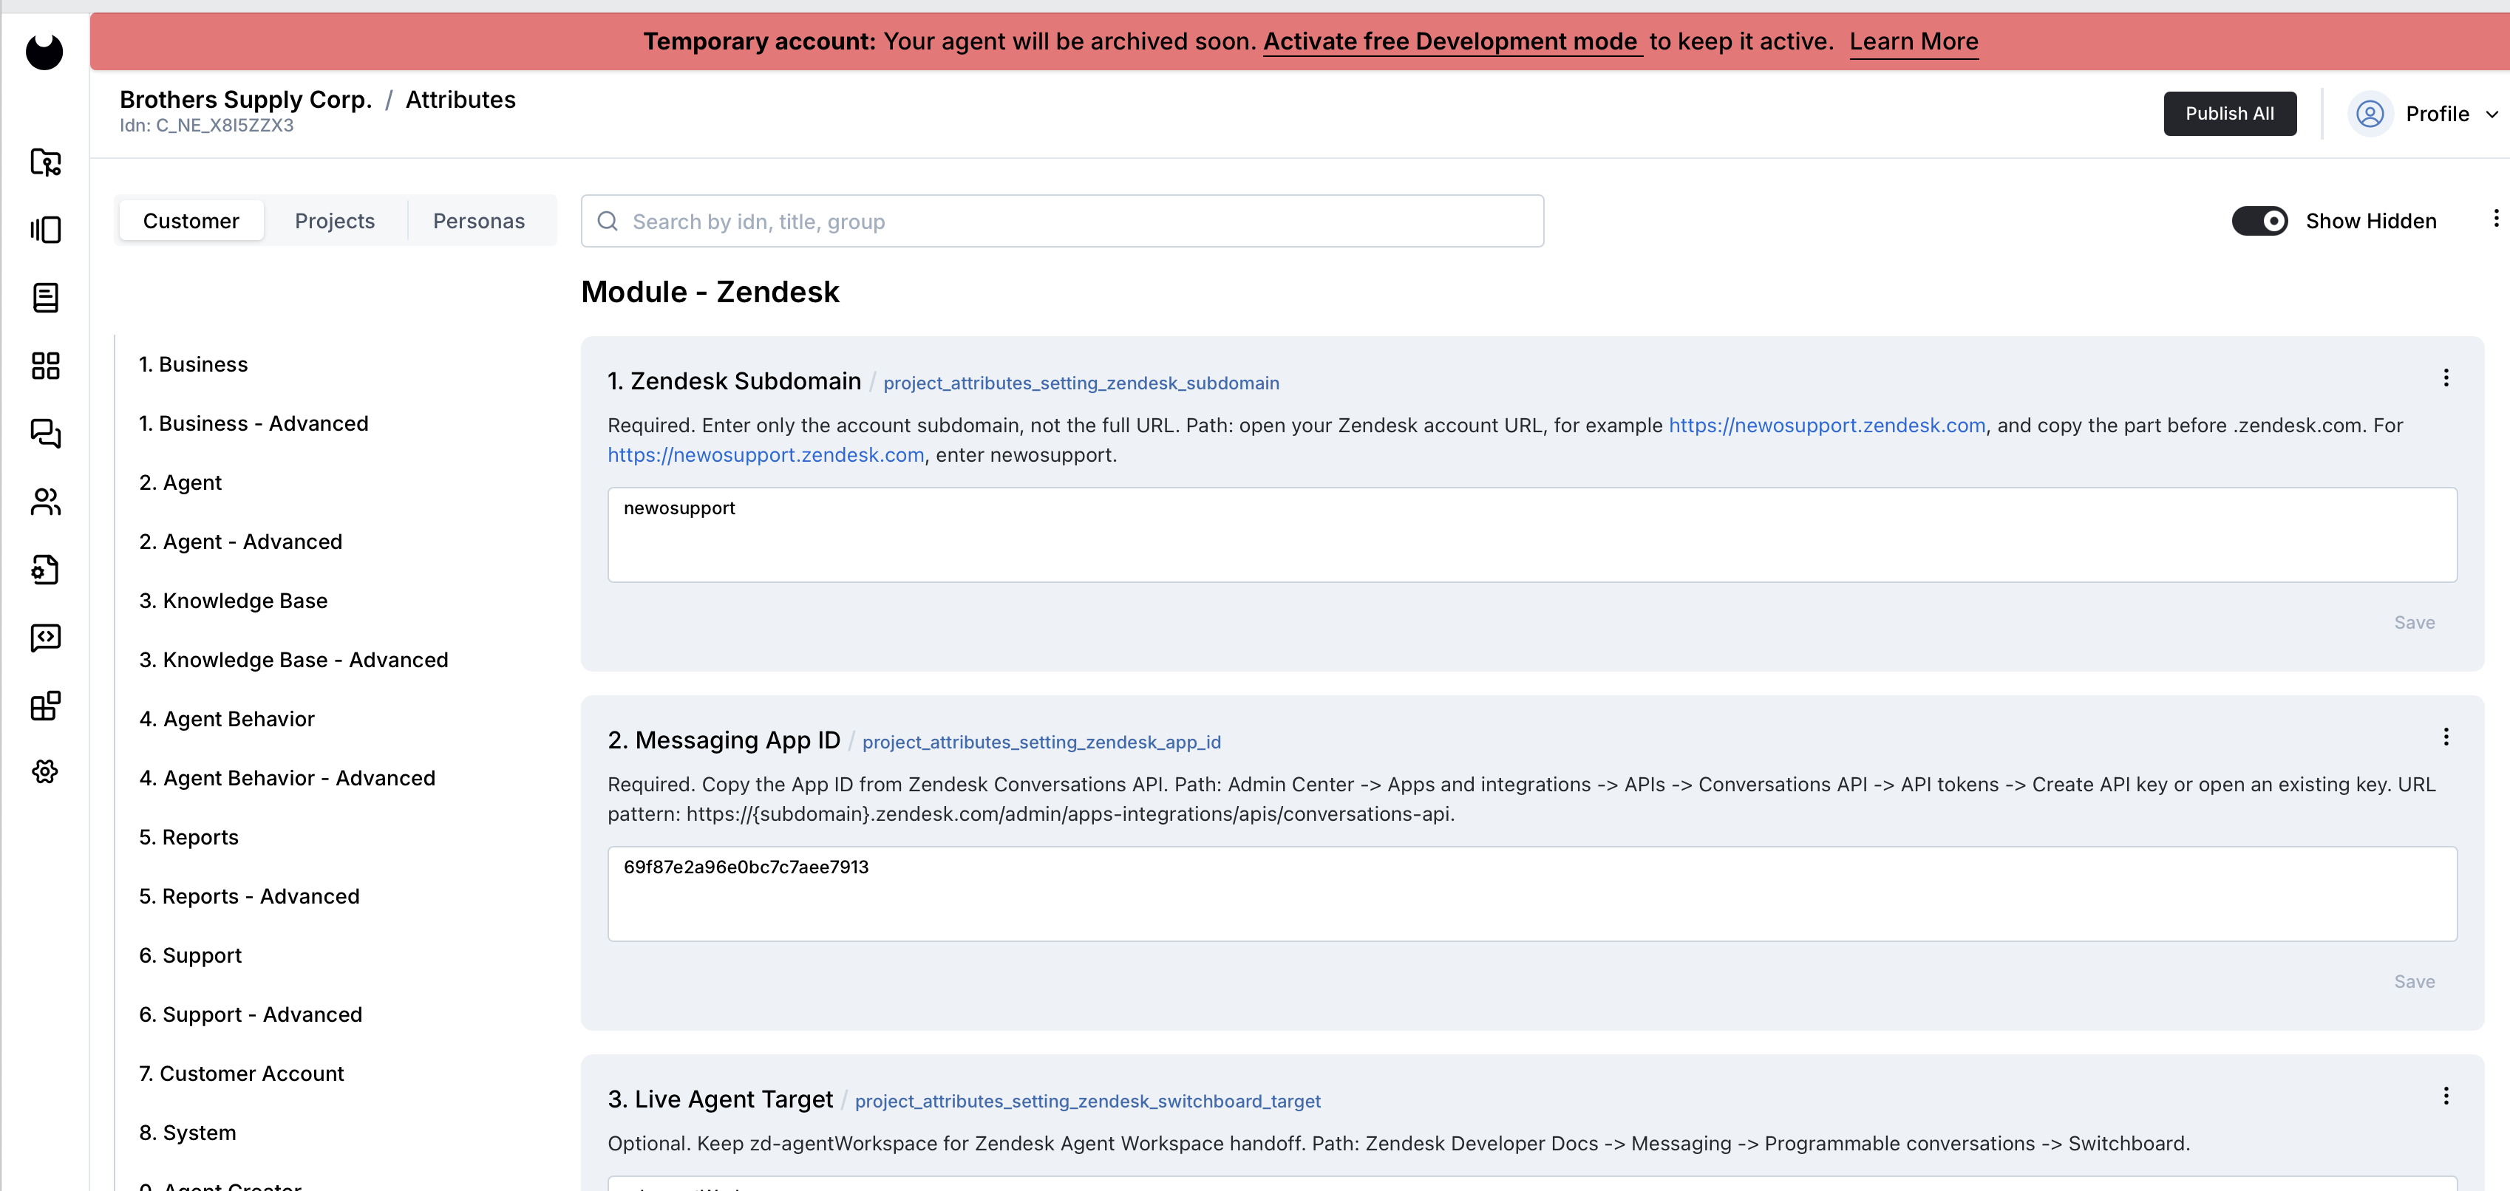Select '3. Knowledge Base - Advanced' group
Viewport: 2510px width, 1191px height.
293,661
